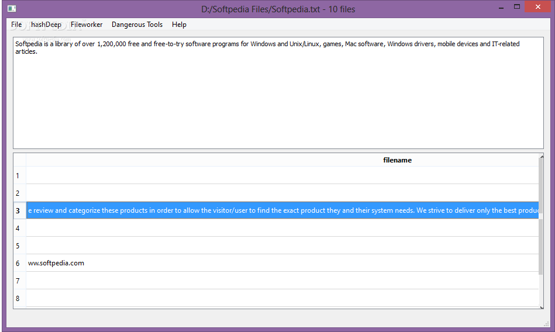Viewport: 555px width, 332px height.
Task: Open the Dangerous Tools menu
Action: click(x=137, y=25)
